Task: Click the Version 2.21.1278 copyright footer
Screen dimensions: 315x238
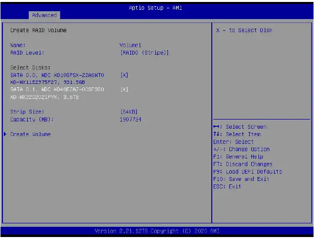Action: point(157,231)
